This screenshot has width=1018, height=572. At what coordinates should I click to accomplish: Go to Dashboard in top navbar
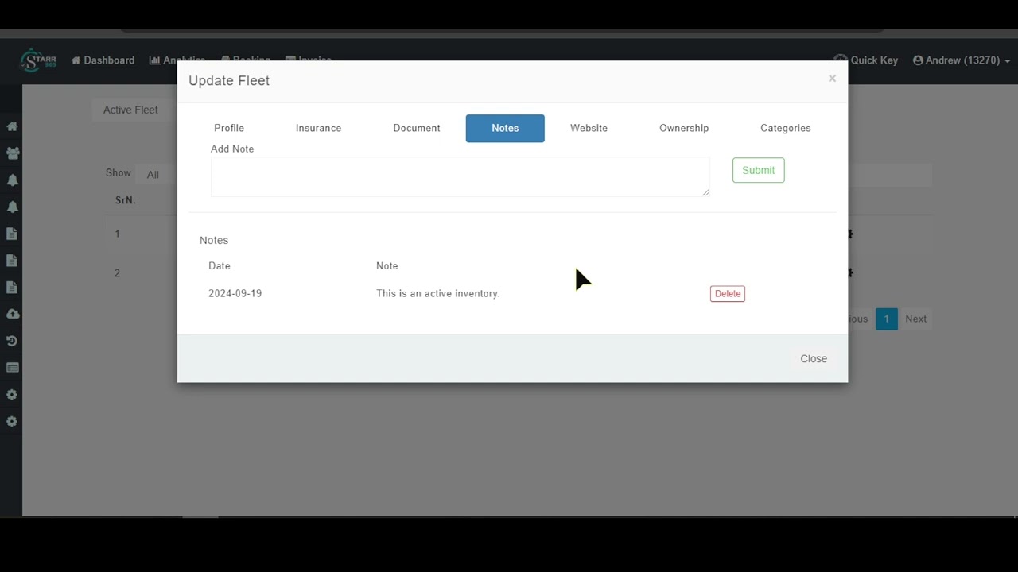click(x=103, y=60)
